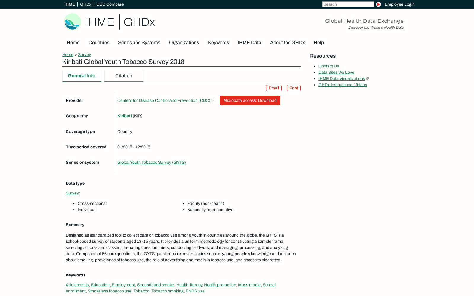Click the Survey breadcrumb link
The height and width of the screenshot is (296, 474).
(84, 54)
